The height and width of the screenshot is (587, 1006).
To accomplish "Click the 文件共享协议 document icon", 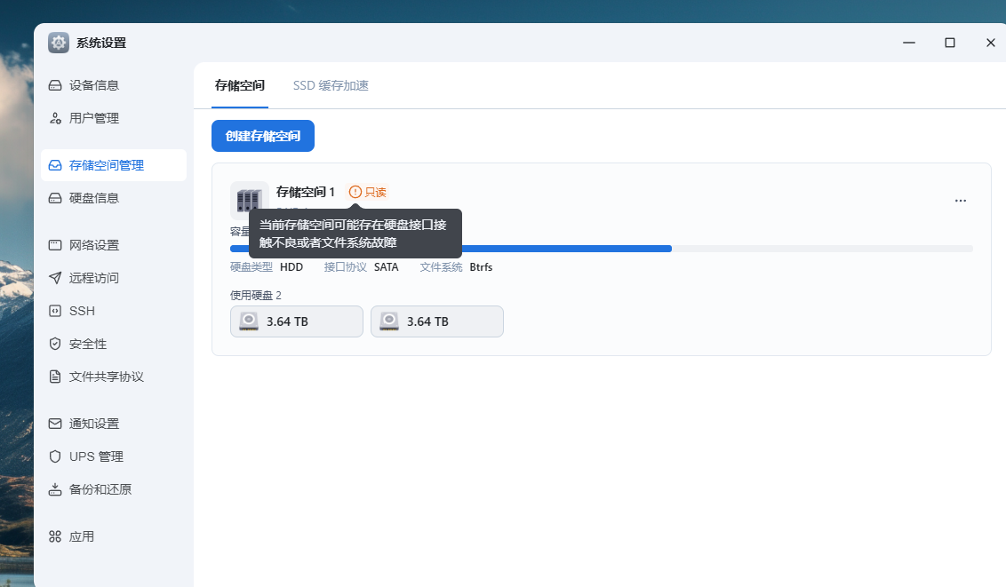I will 55,377.
